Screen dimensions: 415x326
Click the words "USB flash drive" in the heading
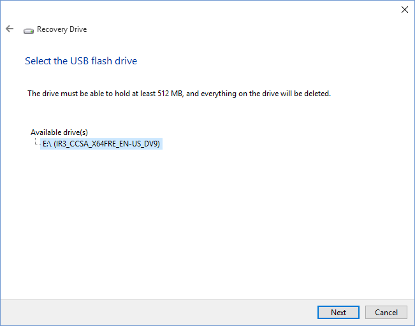pyautogui.click(x=106, y=61)
